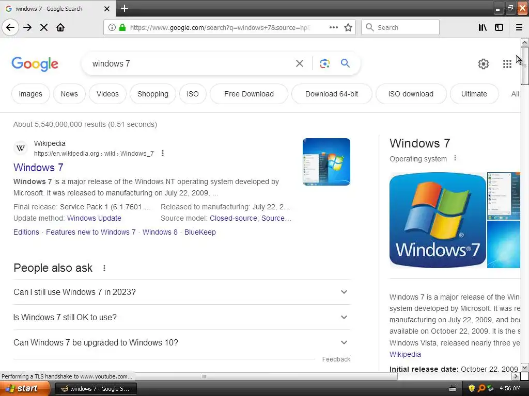The width and height of the screenshot is (529, 396).
Task: Go forward with the forward arrow
Action: pos(27,27)
